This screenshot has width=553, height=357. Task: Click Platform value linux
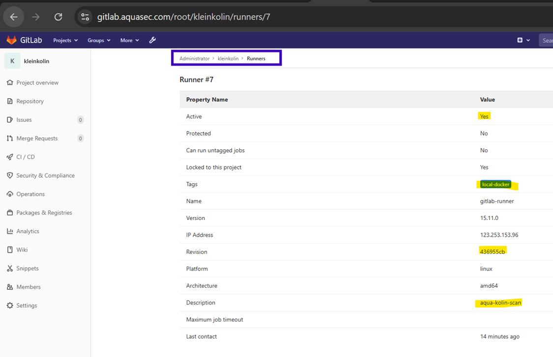486,269
